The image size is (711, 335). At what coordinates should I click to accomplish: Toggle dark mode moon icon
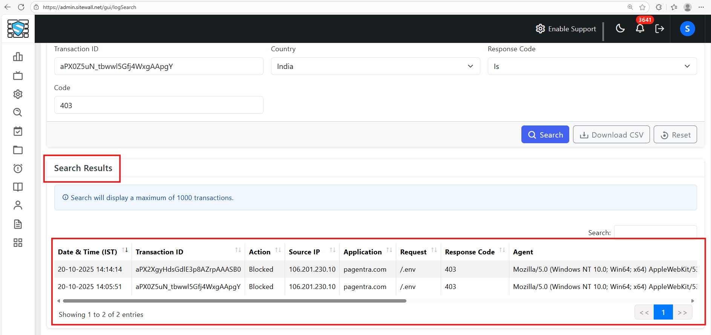pyautogui.click(x=620, y=29)
